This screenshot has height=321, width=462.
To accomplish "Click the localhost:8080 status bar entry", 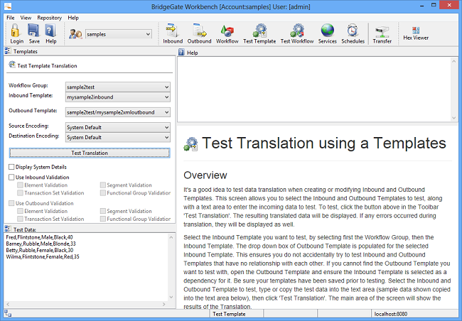I will point(391,314).
